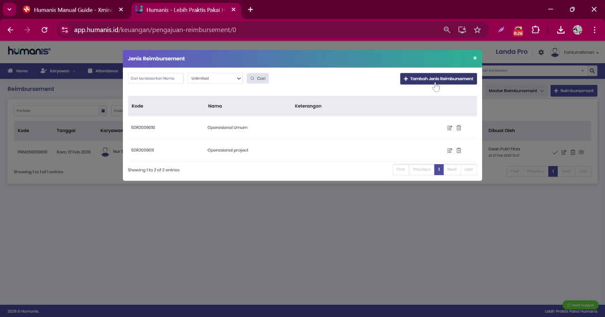Edit the Operasional Umum reimbursement type
Screen dimensions: 605x317
449,128
